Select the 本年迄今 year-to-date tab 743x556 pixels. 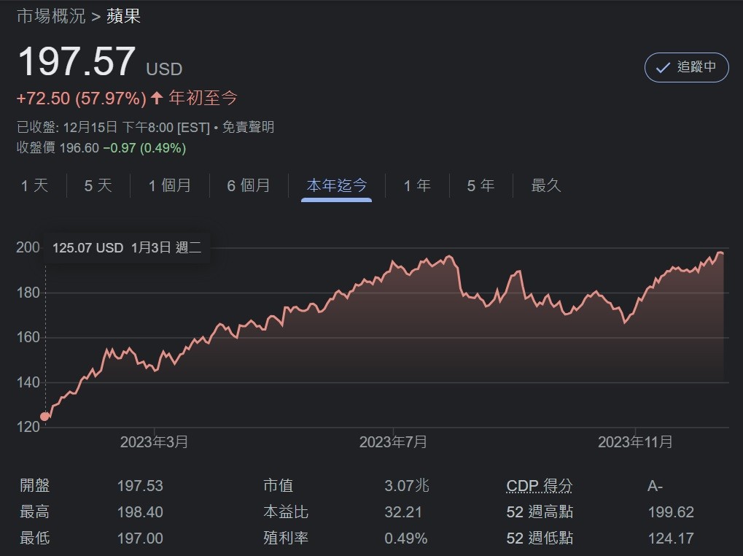point(336,185)
